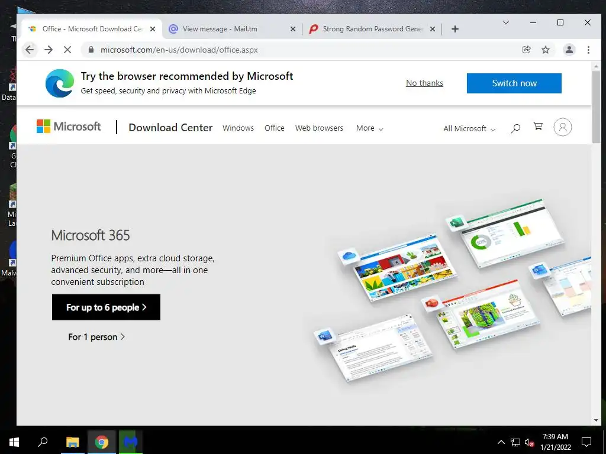Open the tab search chevron

(505, 22)
